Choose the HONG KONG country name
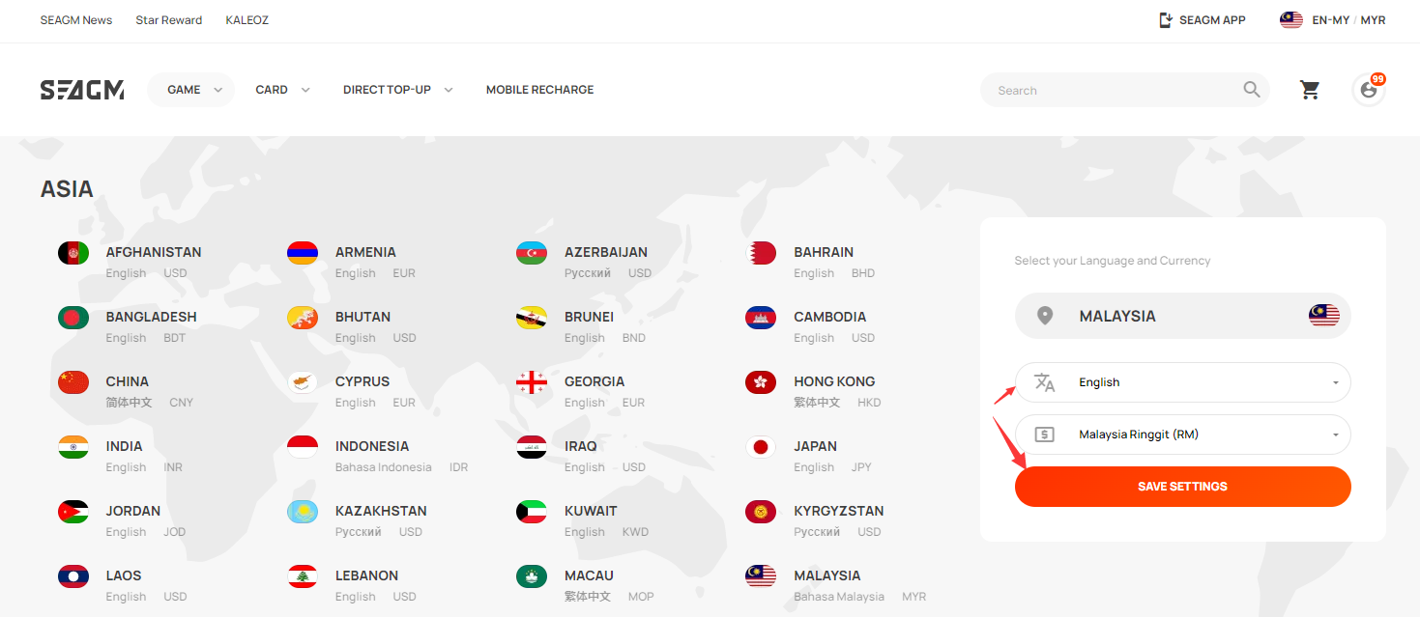The image size is (1420, 617). coord(834,381)
